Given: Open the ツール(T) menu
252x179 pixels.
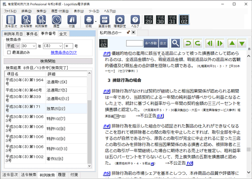Looking at the screenshot, I should click(94, 11).
